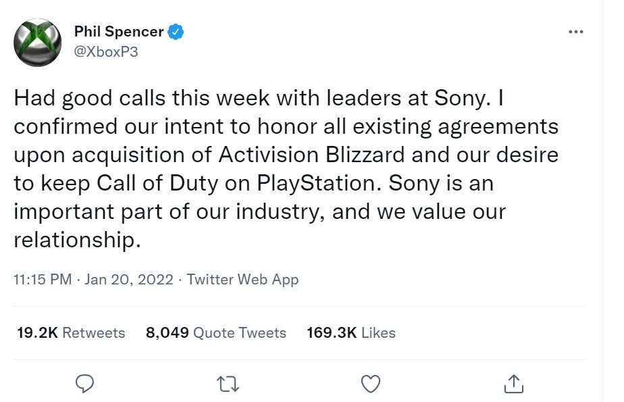Screen dimensions: 624x402
Task: Show the 169.3K Likes list
Action: [x=351, y=332]
